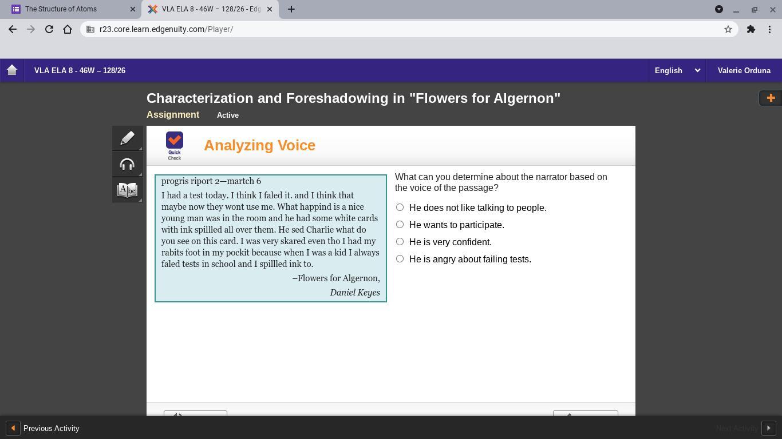Open the English language dropdown

(x=677, y=70)
